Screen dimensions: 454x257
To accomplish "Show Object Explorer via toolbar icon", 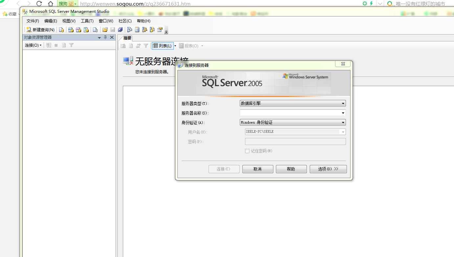I will tap(145, 30).
